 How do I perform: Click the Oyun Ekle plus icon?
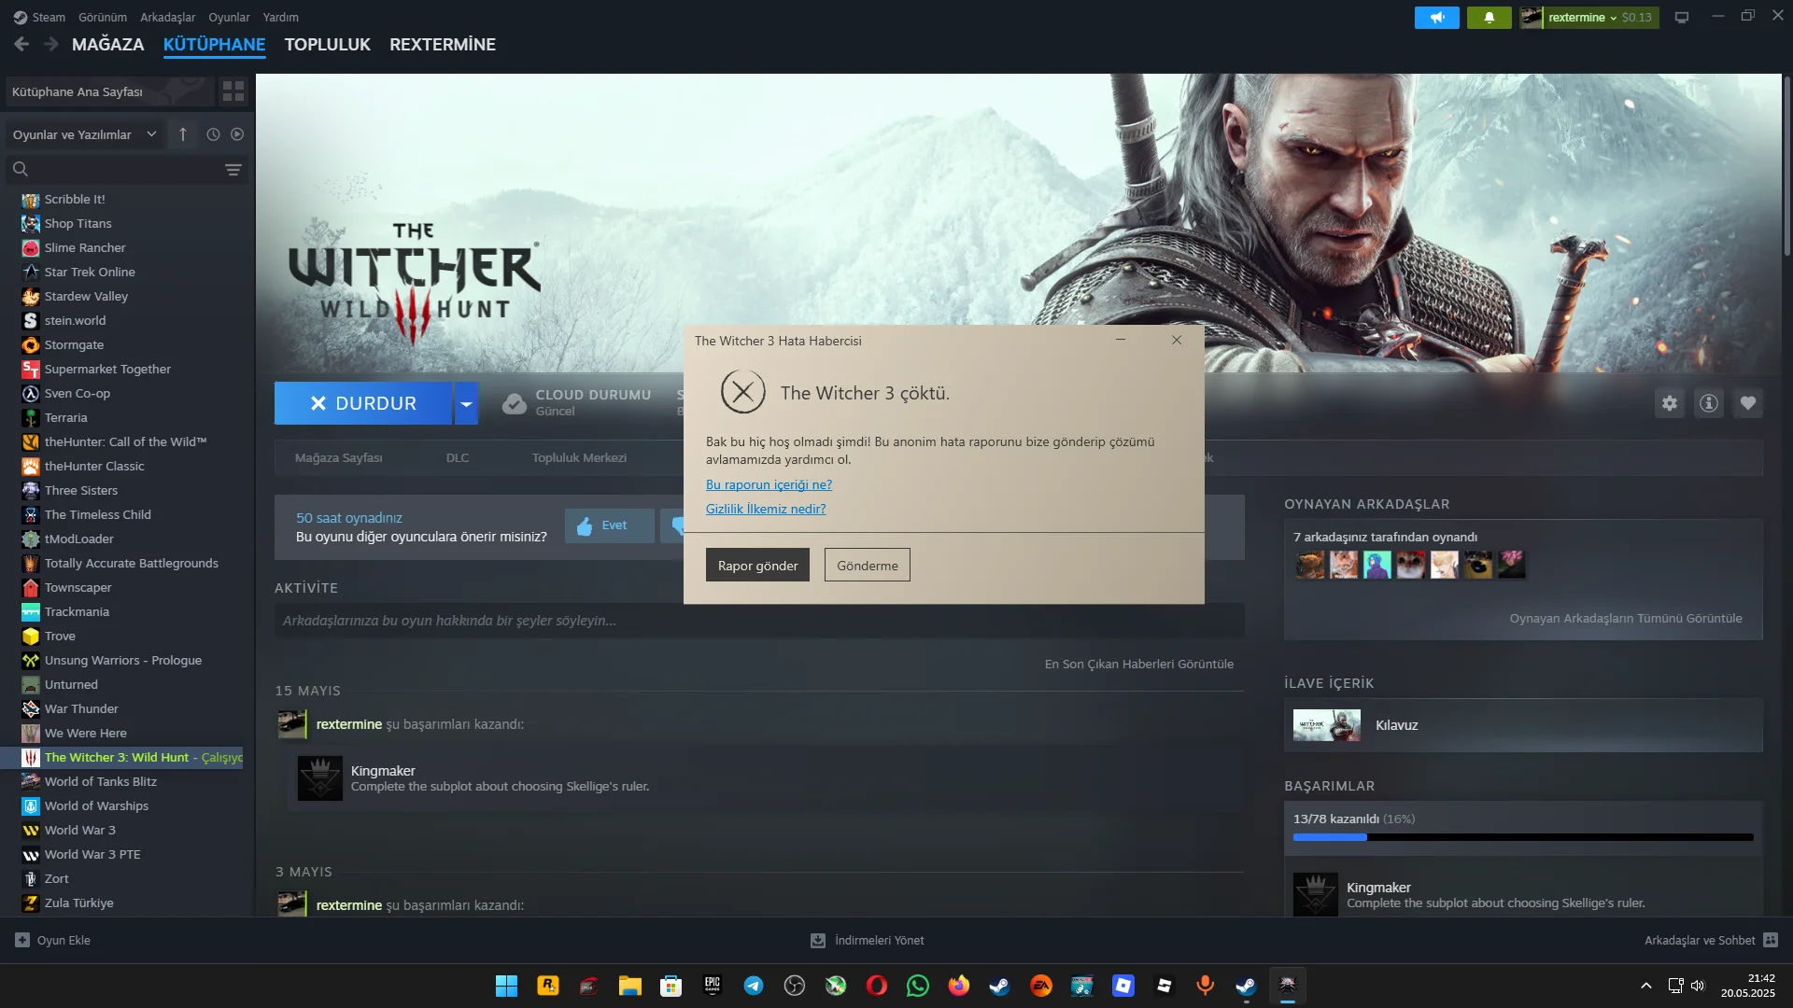pyautogui.click(x=22, y=940)
